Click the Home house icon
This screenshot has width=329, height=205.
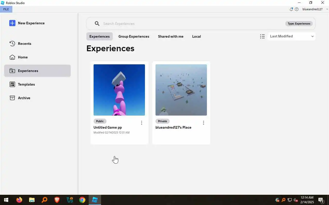[x=12, y=57]
